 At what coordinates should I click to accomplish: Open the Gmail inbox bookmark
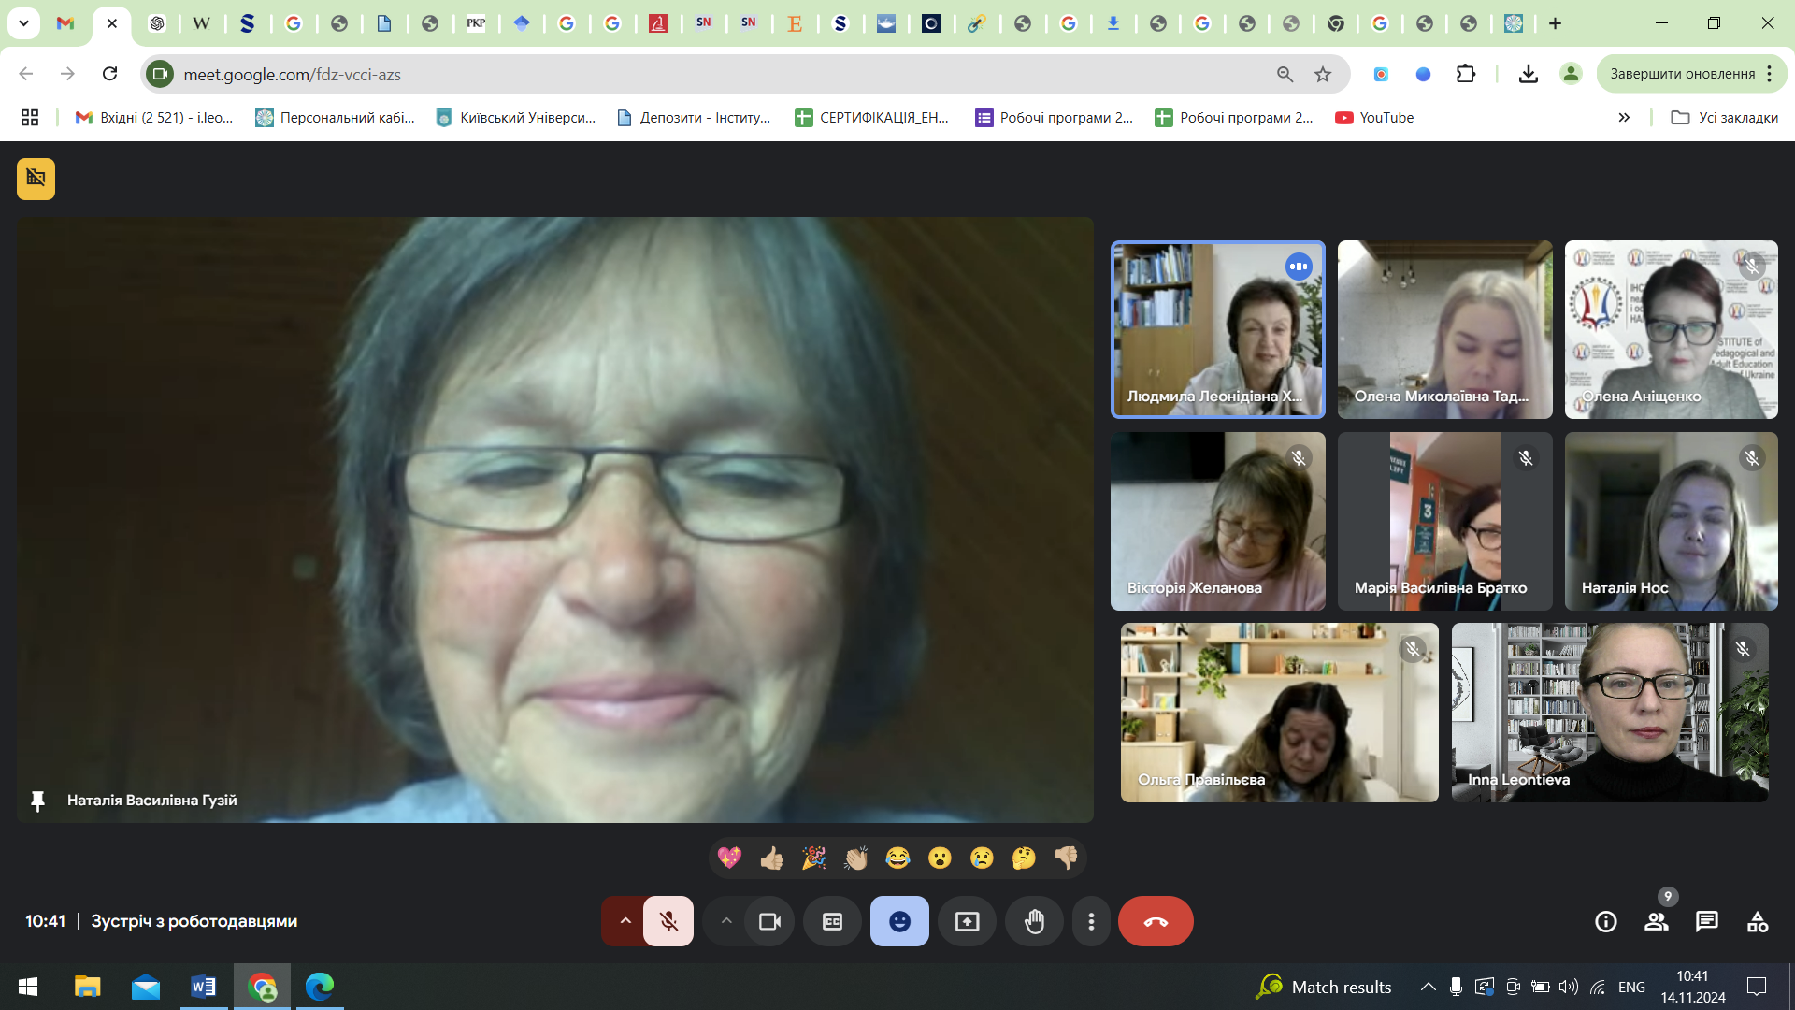(x=154, y=117)
